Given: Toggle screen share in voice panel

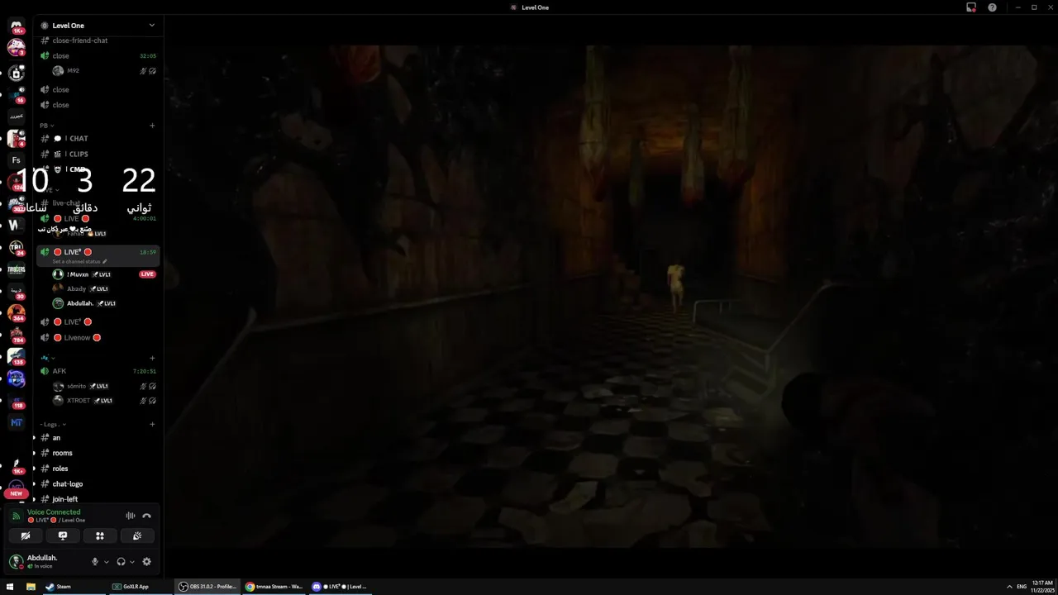Looking at the screenshot, I should pos(63,535).
